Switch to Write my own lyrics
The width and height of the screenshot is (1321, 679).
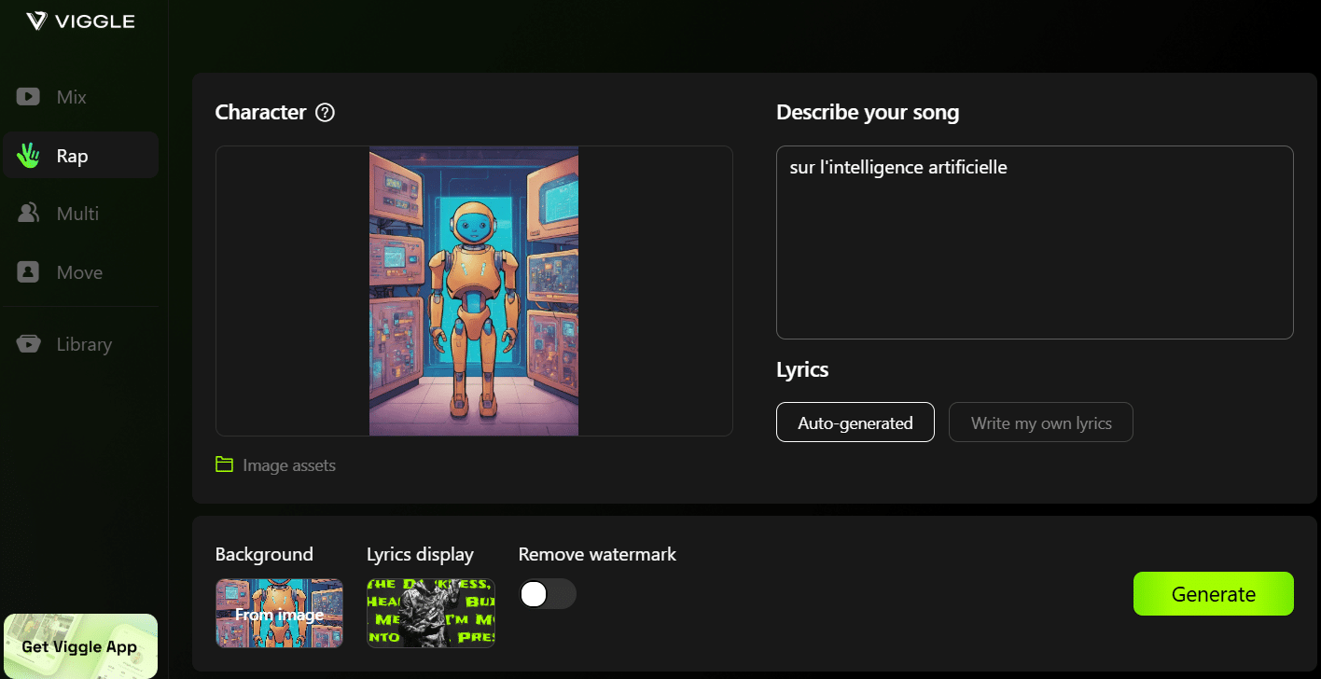click(x=1040, y=422)
